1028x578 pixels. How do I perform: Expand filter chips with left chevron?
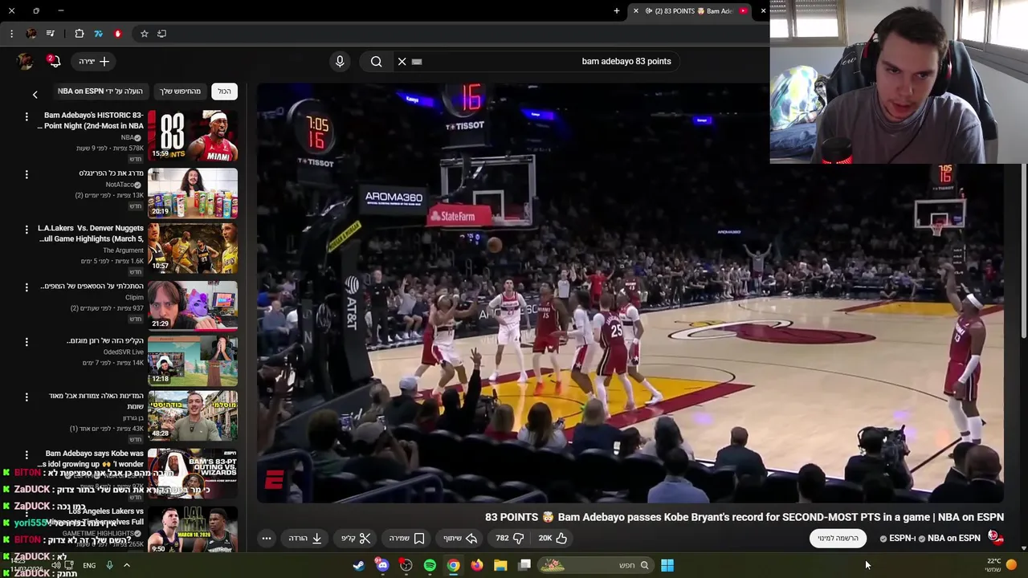(35, 95)
